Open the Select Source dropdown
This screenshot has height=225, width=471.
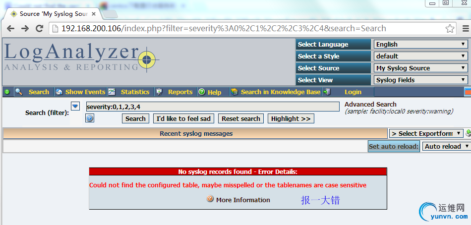tap(420, 68)
